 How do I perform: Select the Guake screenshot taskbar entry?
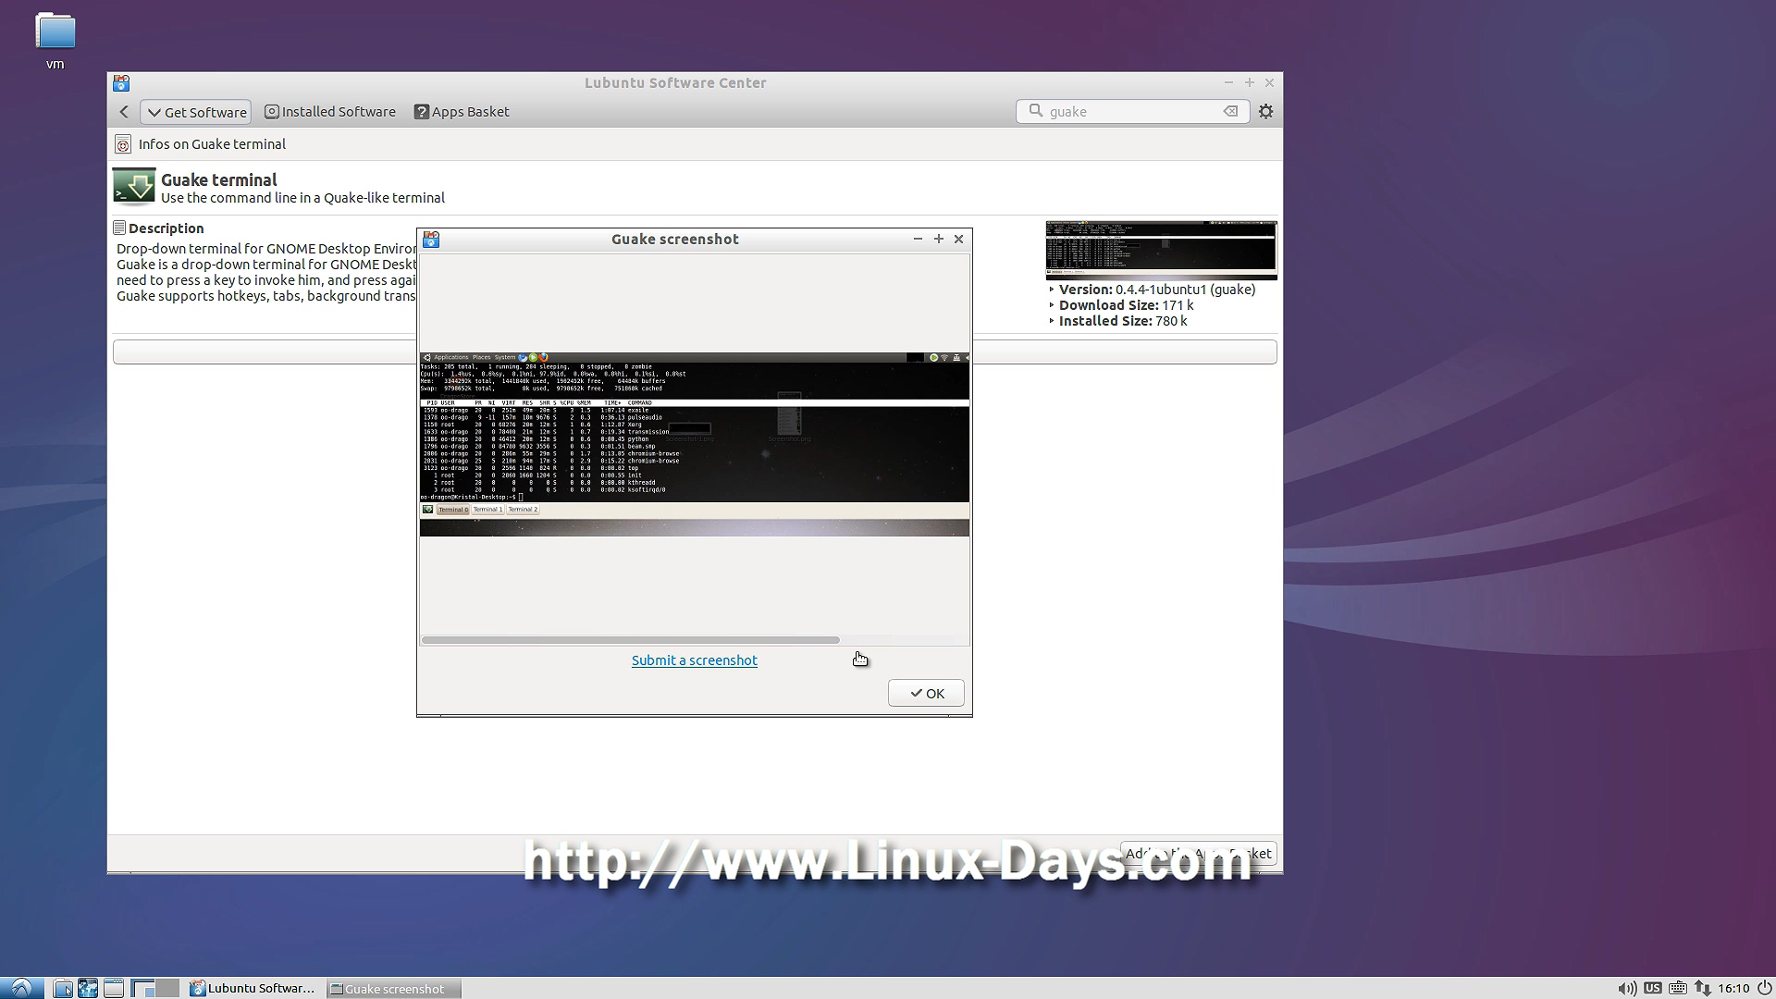(x=394, y=988)
